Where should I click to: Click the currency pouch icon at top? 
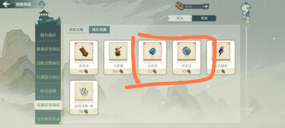(179, 7)
